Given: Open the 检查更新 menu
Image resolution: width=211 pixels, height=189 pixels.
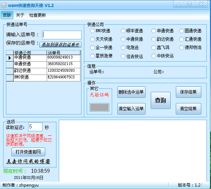Looking at the screenshot, I should [x=38, y=15].
